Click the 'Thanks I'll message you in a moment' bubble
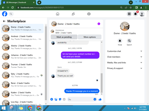This screenshot has width=149, height=111. [x=82, y=91]
